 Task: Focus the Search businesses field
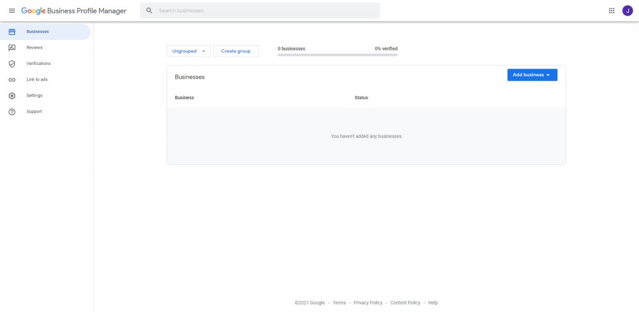(x=260, y=11)
